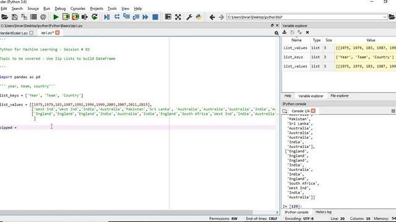Click Import data icon in Variable explorer

tap(285, 32)
